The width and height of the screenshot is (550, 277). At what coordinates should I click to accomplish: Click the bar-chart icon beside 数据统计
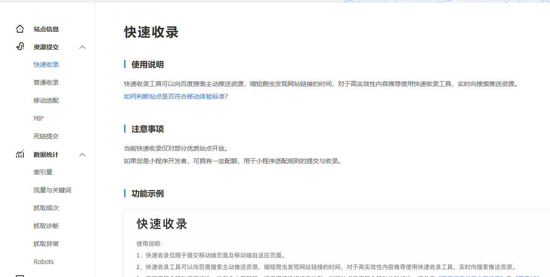tap(20, 154)
